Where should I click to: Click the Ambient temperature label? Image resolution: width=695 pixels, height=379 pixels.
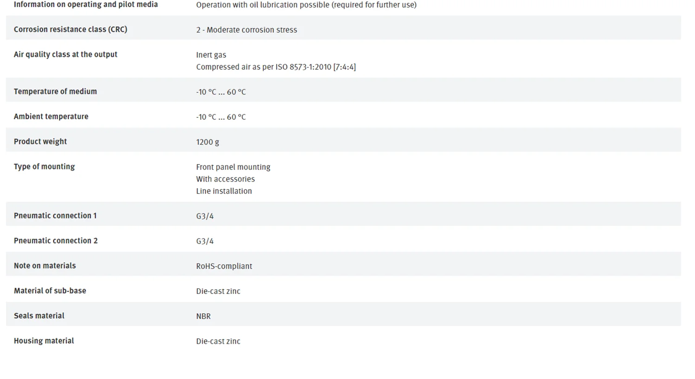pyautogui.click(x=51, y=116)
